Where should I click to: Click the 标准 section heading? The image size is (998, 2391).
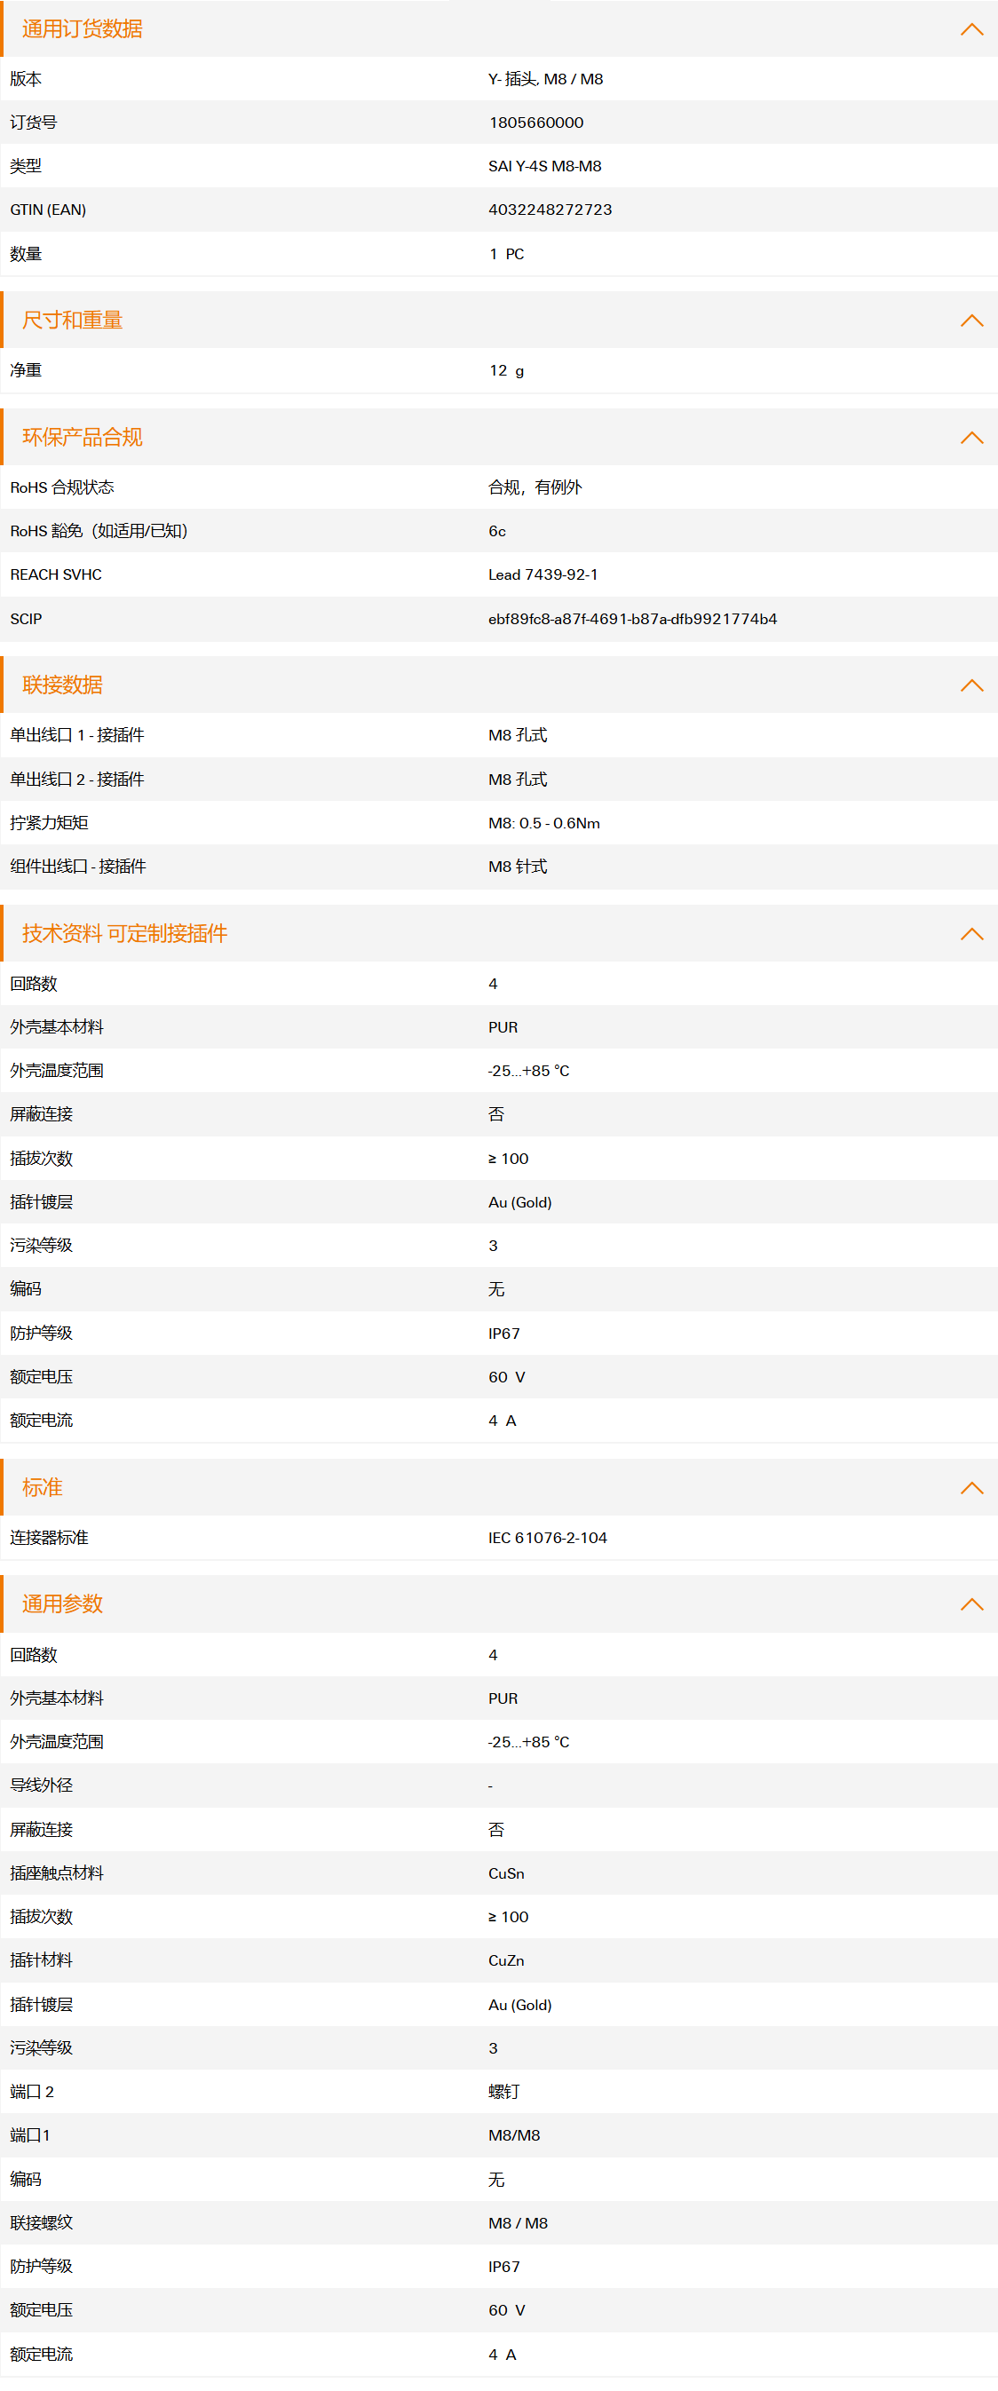tap(42, 1488)
